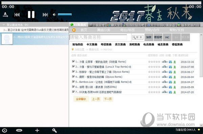The width and height of the screenshot is (203, 134).
Task: Uncheck song 7 DJ洪鬼 checkbox
Action: coord(73,92)
